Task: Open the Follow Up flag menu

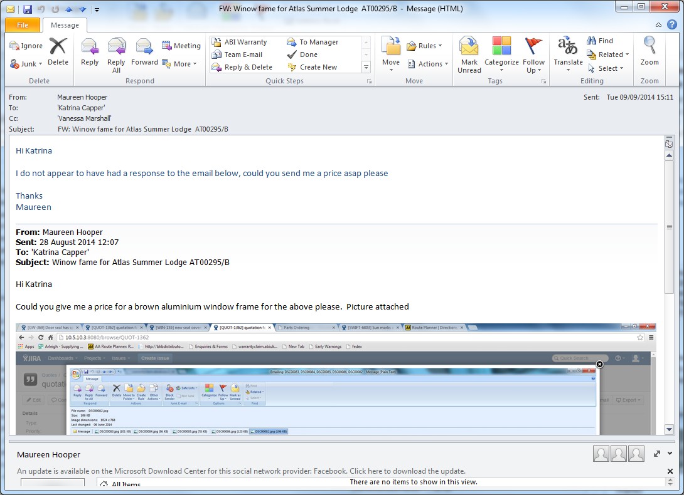Action: point(533,55)
